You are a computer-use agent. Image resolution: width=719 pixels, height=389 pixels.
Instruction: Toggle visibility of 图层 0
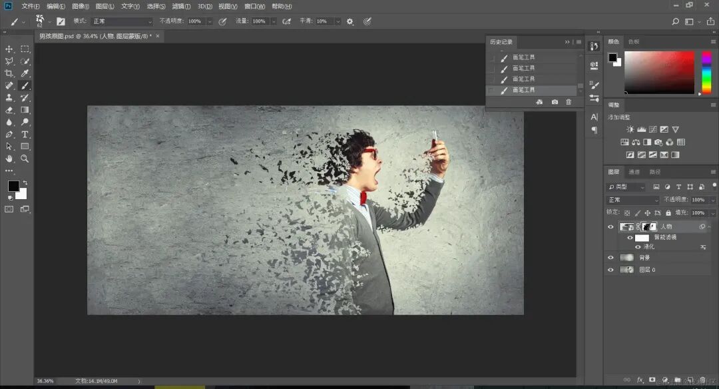point(610,270)
